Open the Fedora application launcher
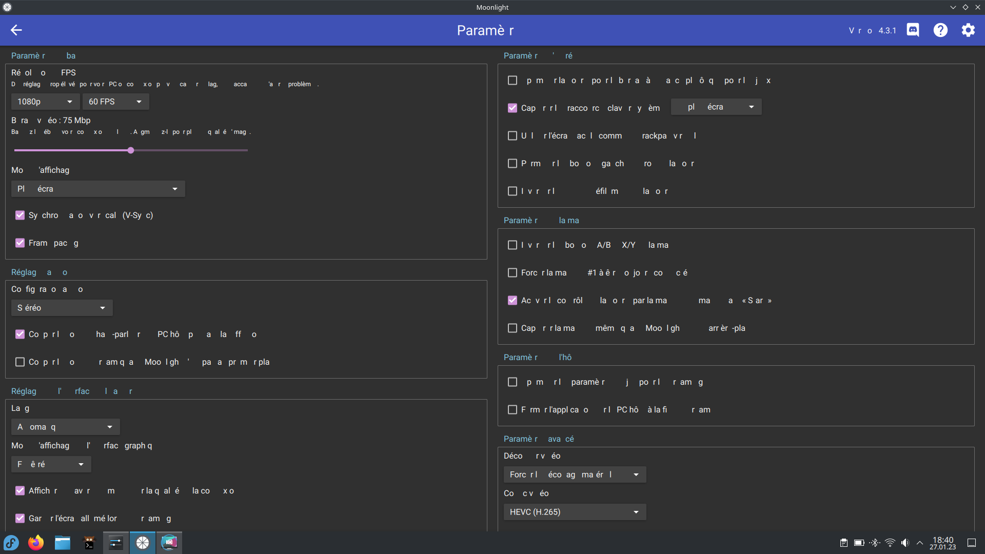Screen dimensions: 985x554 point(11,543)
